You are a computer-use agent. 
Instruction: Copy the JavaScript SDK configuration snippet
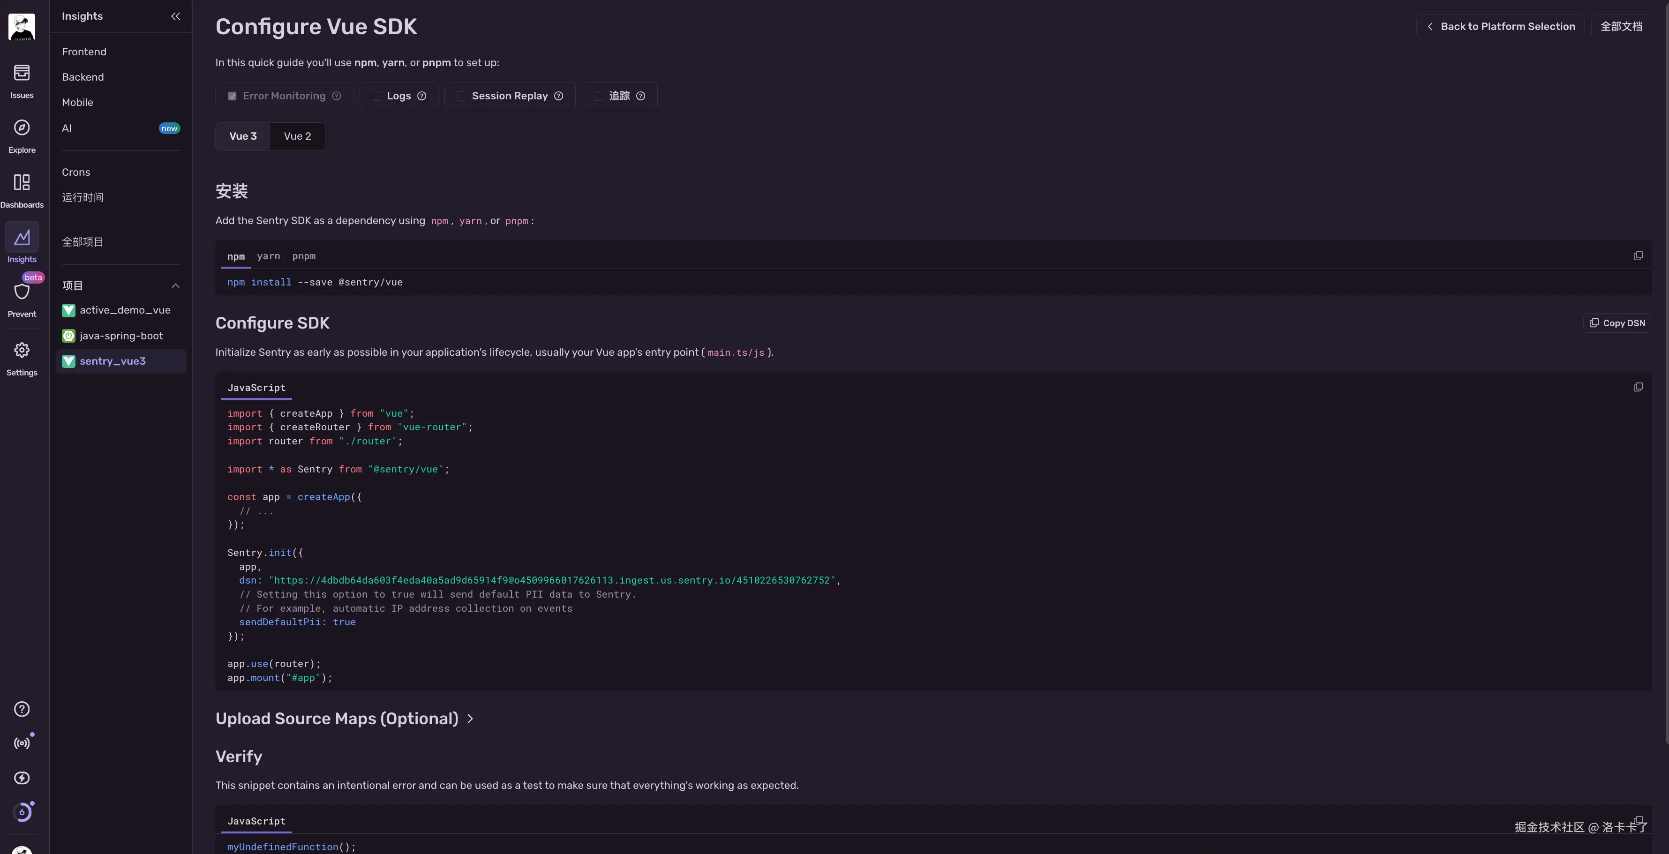(x=1637, y=388)
